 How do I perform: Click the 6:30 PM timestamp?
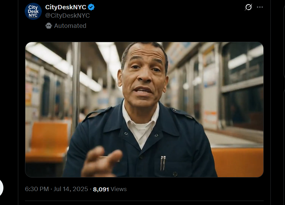pos(37,189)
